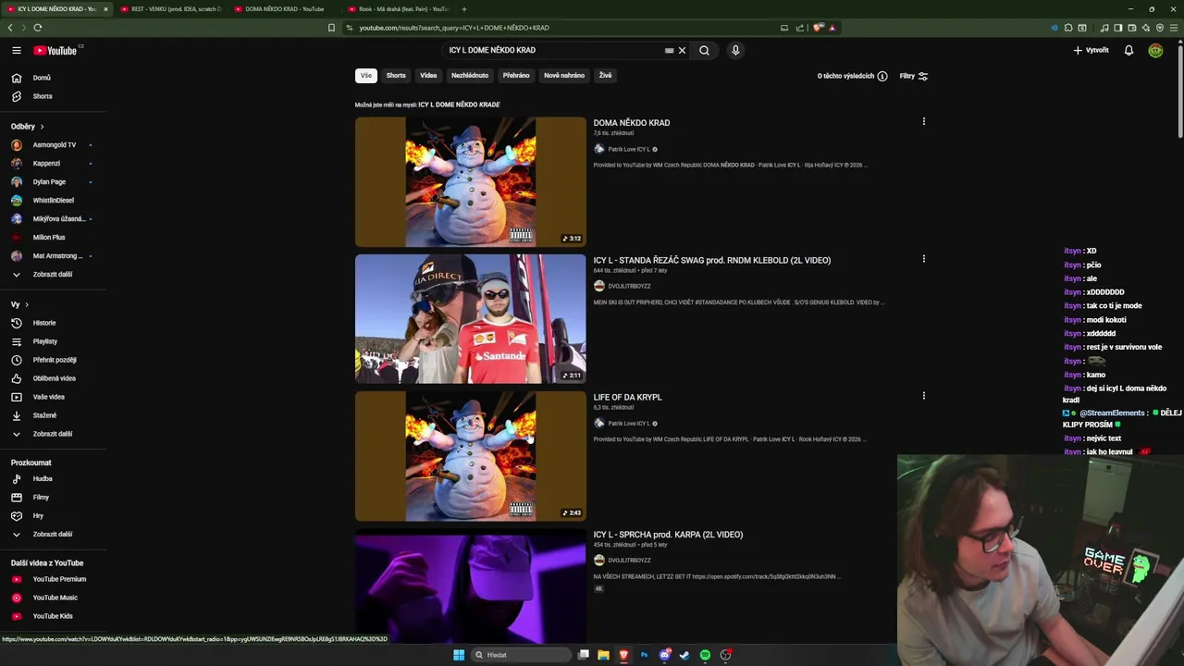Select the Videa filter chip
The width and height of the screenshot is (1184, 666).
[x=428, y=76]
